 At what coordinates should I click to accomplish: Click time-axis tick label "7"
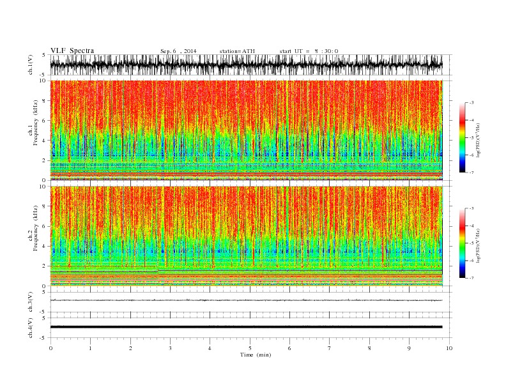[330, 348]
